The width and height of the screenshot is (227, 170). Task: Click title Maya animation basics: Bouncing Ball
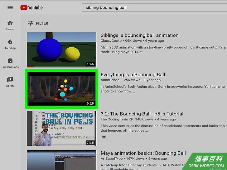point(143,153)
